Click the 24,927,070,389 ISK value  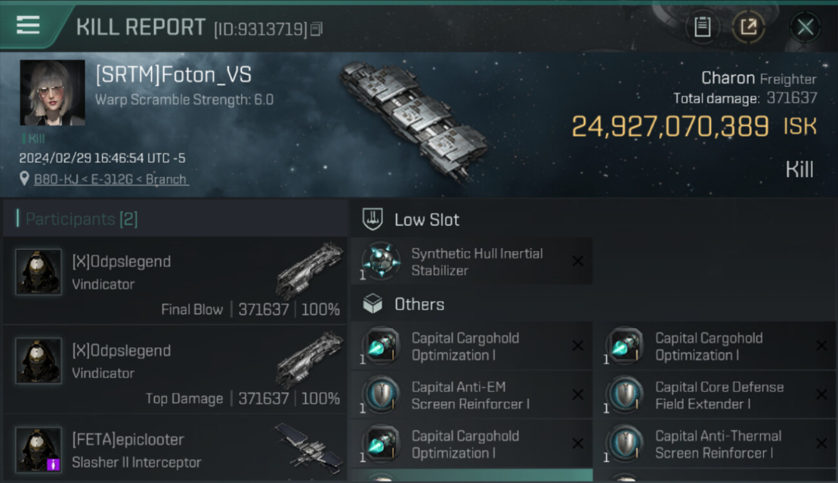click(x=670, y=126)
